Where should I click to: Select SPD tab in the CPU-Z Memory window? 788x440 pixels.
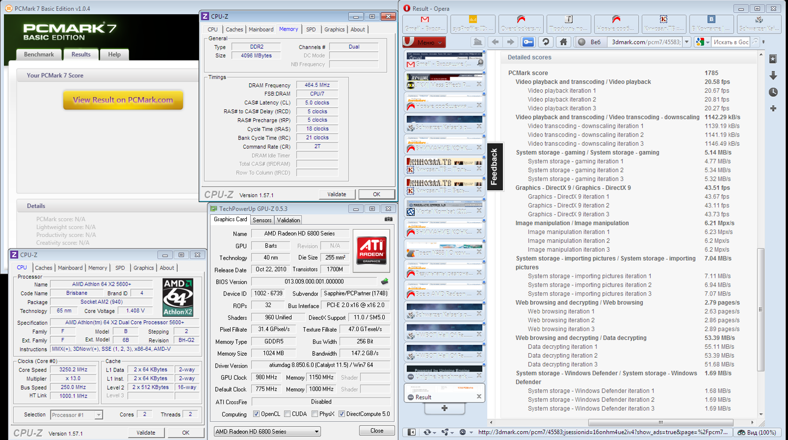[311, 30]
